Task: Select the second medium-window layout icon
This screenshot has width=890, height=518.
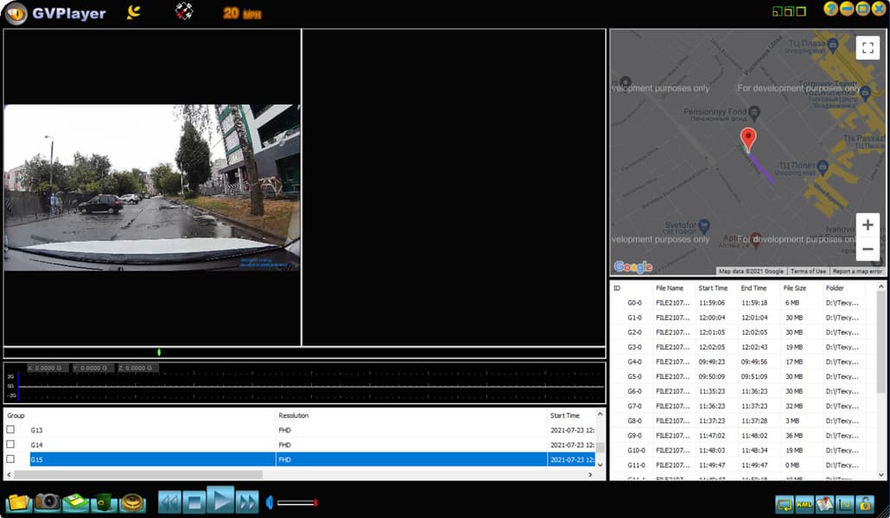Action: [789, 11]
